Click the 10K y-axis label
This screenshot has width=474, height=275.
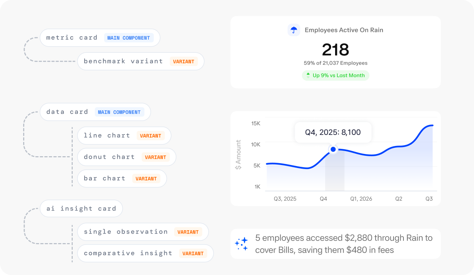(256, 144)
